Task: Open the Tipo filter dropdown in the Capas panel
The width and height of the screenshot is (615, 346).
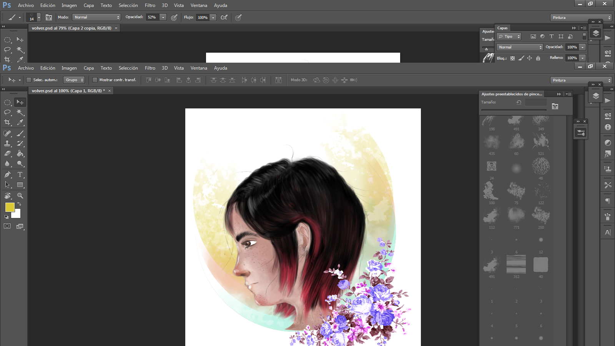Action: [509, 37]
